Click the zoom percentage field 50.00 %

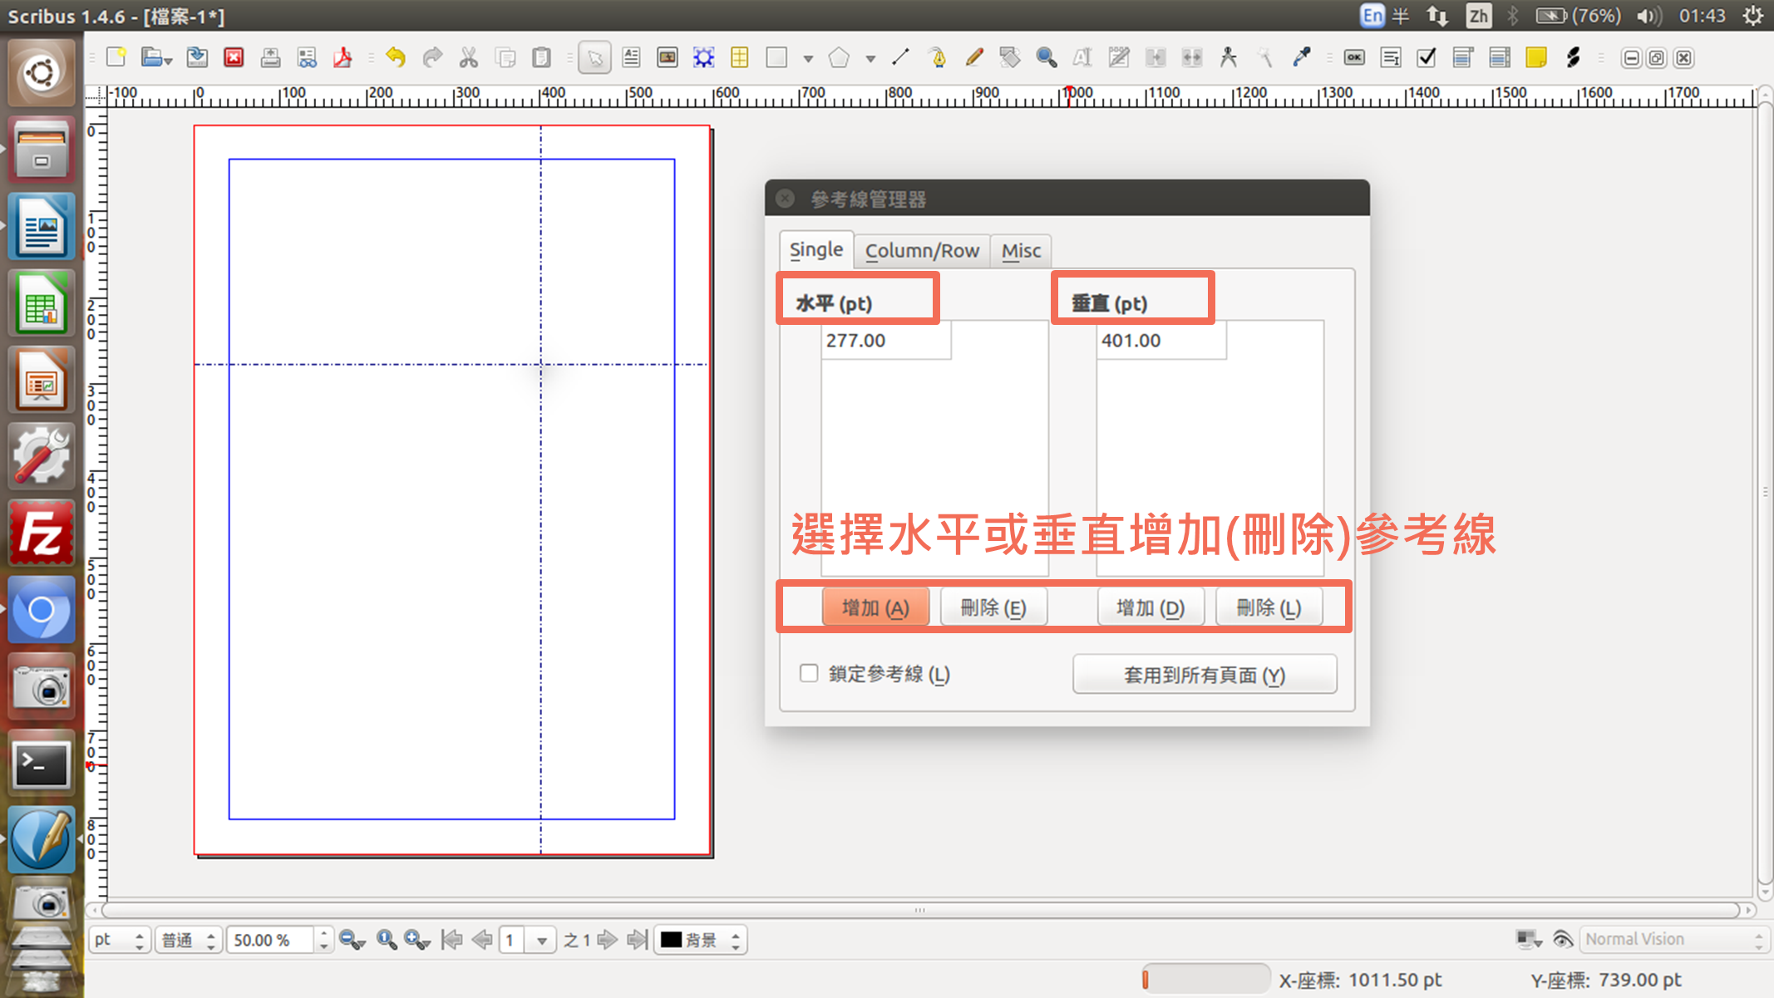[271, 940]
